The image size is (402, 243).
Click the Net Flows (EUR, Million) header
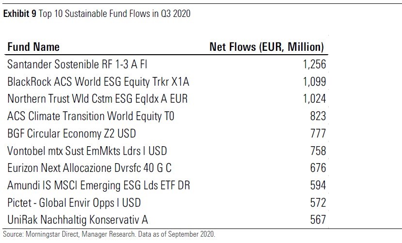click(x=266, y=47)
